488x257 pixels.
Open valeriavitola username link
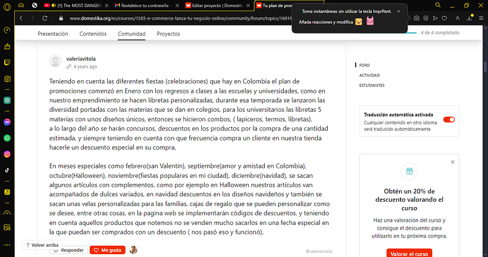(81, 59)
